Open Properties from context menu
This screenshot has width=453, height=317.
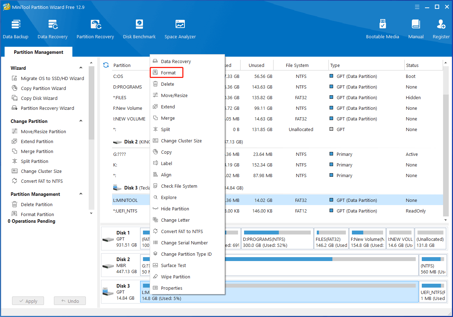(x=187, y=288)
